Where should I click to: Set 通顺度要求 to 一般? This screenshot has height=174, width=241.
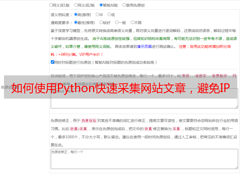(x=117, y=22)
